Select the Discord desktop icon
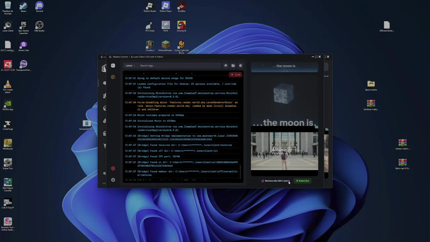 [x=39, y=7]
